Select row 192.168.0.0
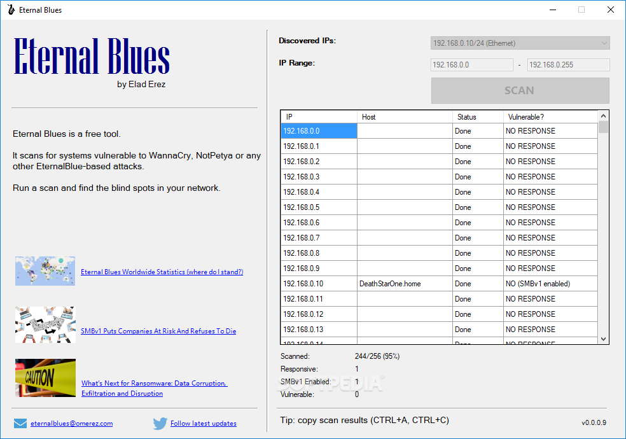The height and width of the screenshot is (439, 626). 439,131
